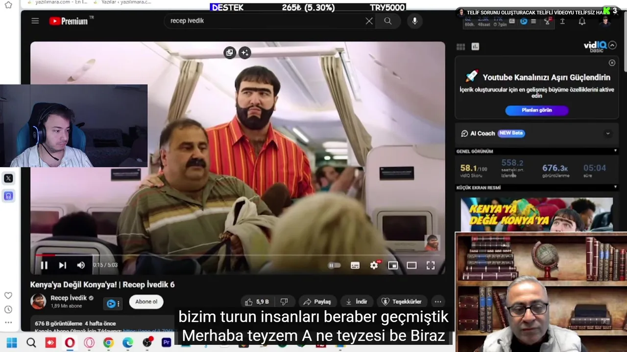
Task: Open YouTube notifications bell
Action: pyautogui.click(x=582, y=22)
